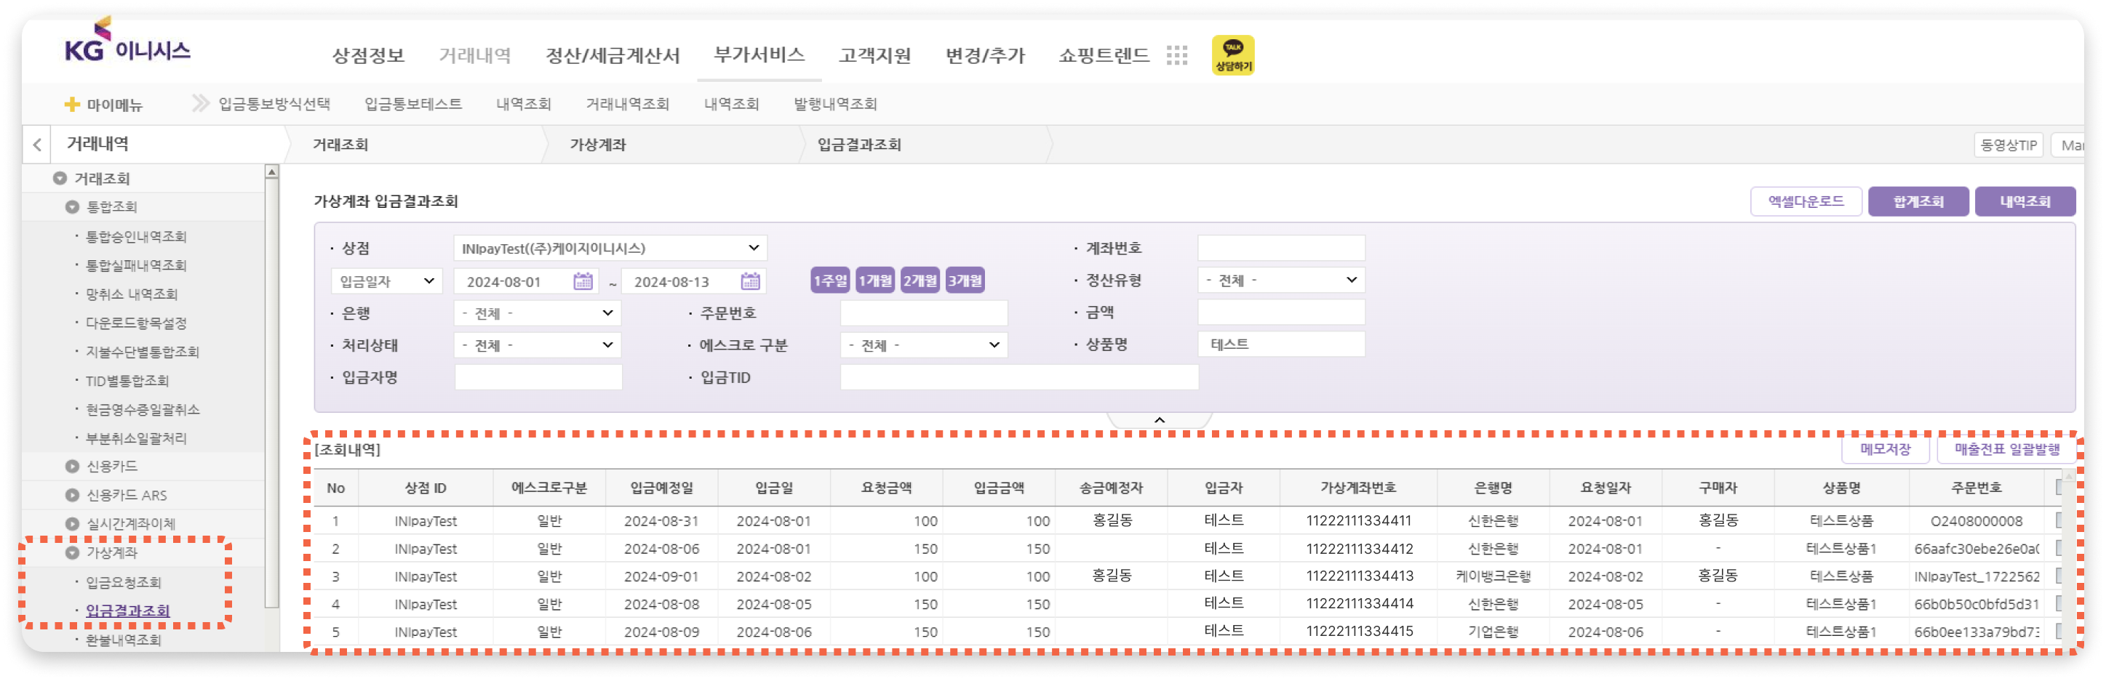The width and height of the screenshot is (2106, 681).
Task: Open the 쇼핑트렌드 menu
Action: pyautogui.click(x=1104, y=55)
